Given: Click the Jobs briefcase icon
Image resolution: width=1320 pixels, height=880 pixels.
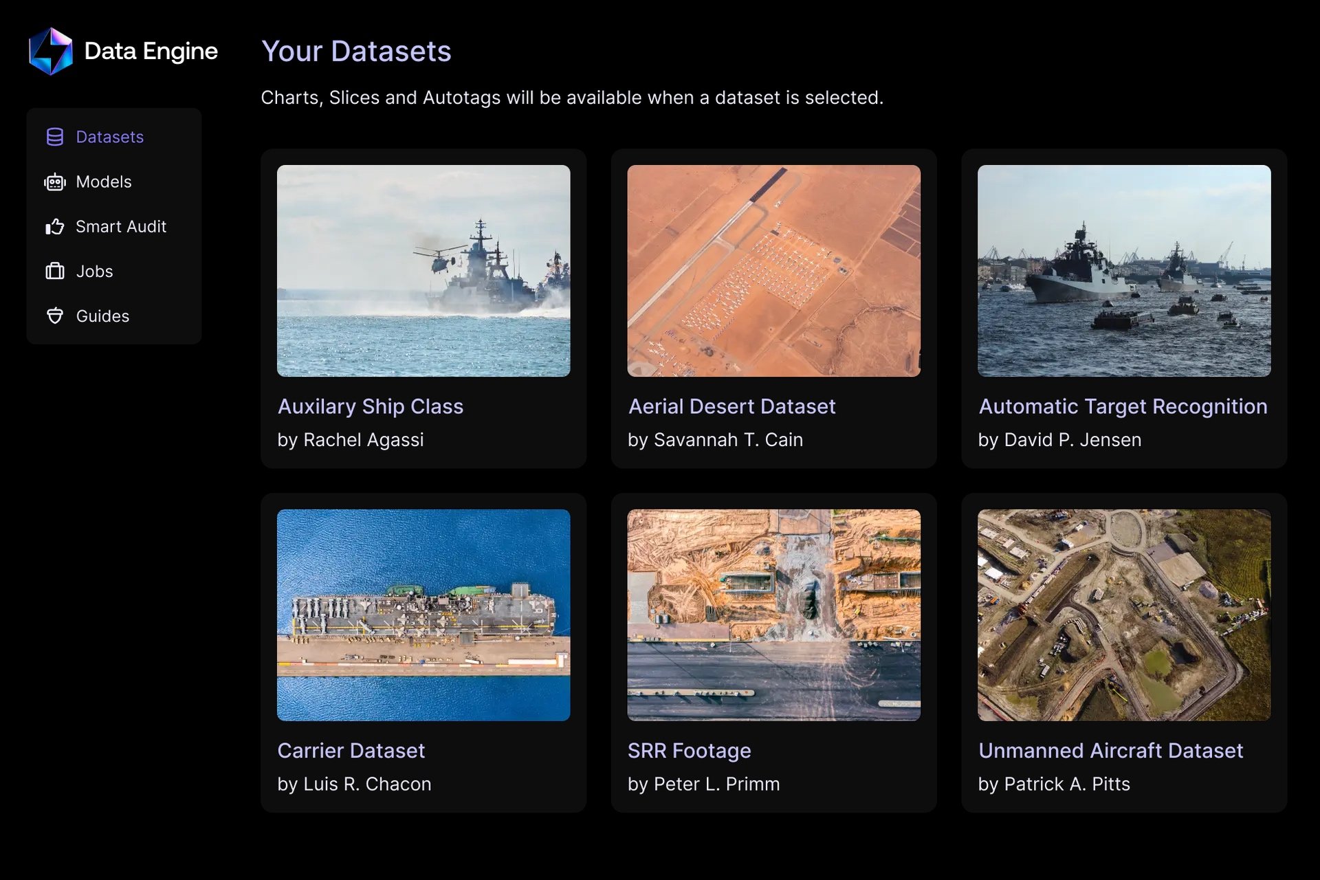Looking at the screenshot, I should point(55,271).
